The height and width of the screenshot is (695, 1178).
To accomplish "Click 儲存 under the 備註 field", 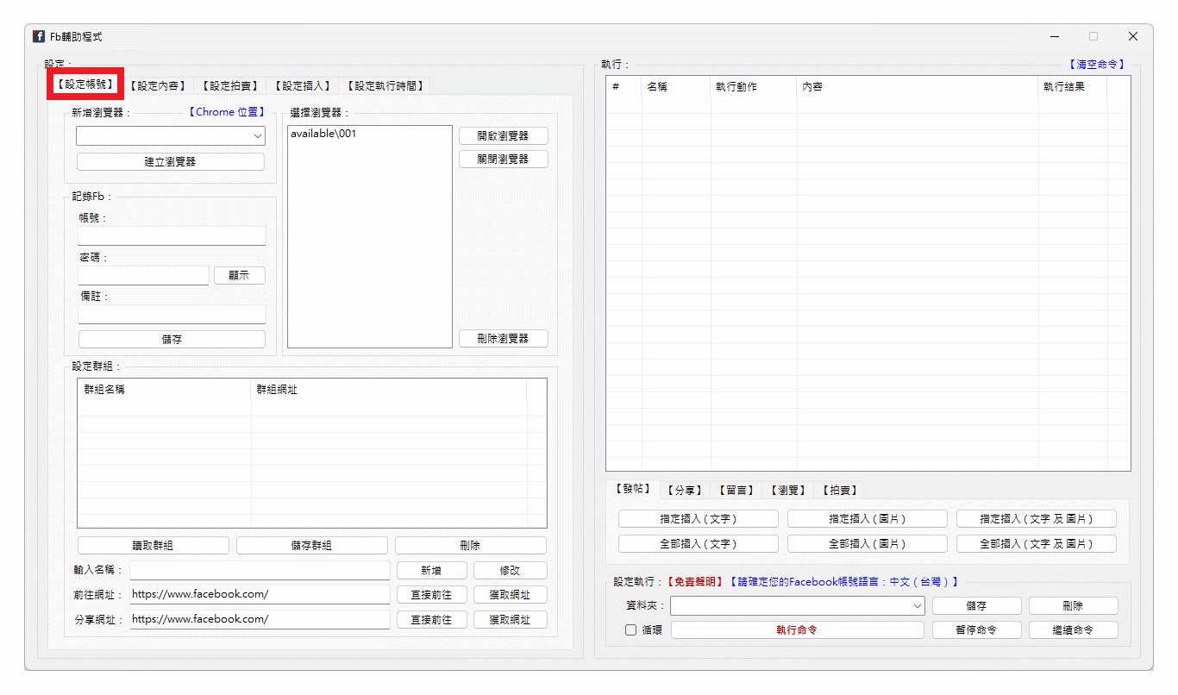I will coord(172,339).
